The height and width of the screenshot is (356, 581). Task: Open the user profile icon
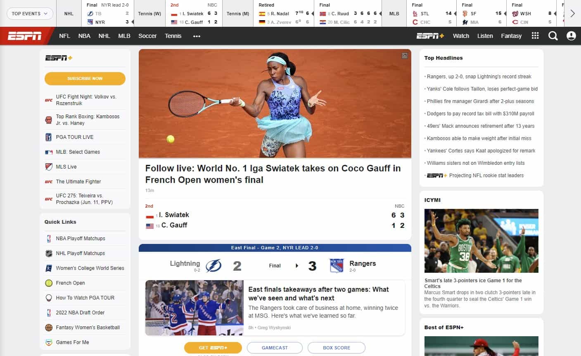click(571, 36)
